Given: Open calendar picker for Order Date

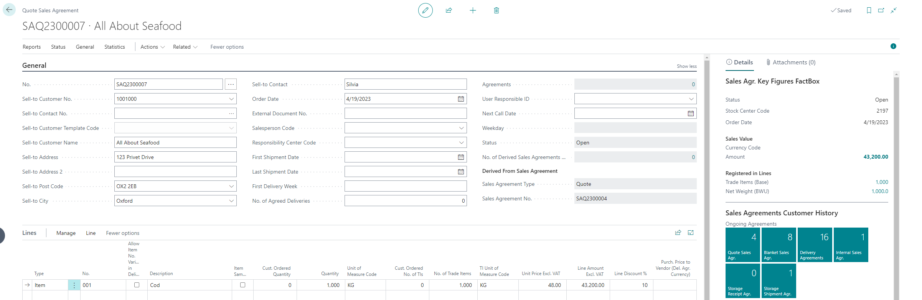Looking at the screenshot, I should [461, 99].
